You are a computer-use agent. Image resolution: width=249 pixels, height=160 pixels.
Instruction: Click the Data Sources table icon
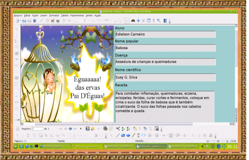pos(149,21)
